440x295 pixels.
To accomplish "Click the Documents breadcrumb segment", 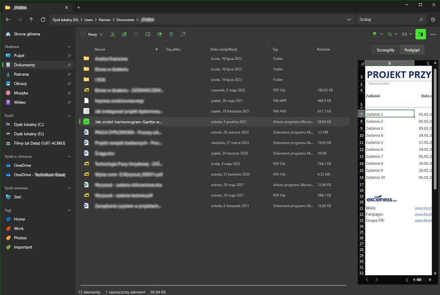I will click(125, 20).
